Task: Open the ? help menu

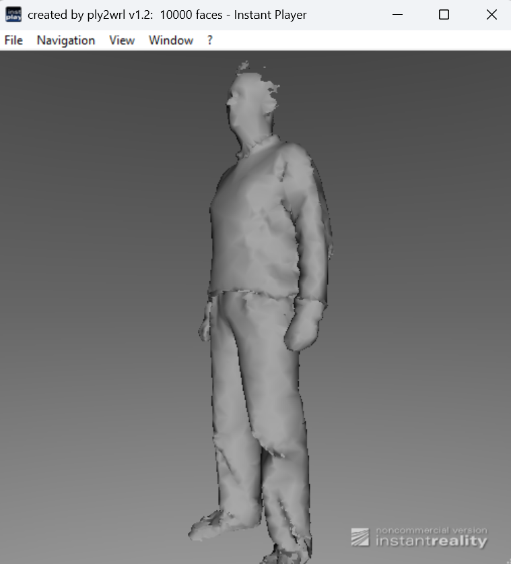Action: tap(210, 40)
